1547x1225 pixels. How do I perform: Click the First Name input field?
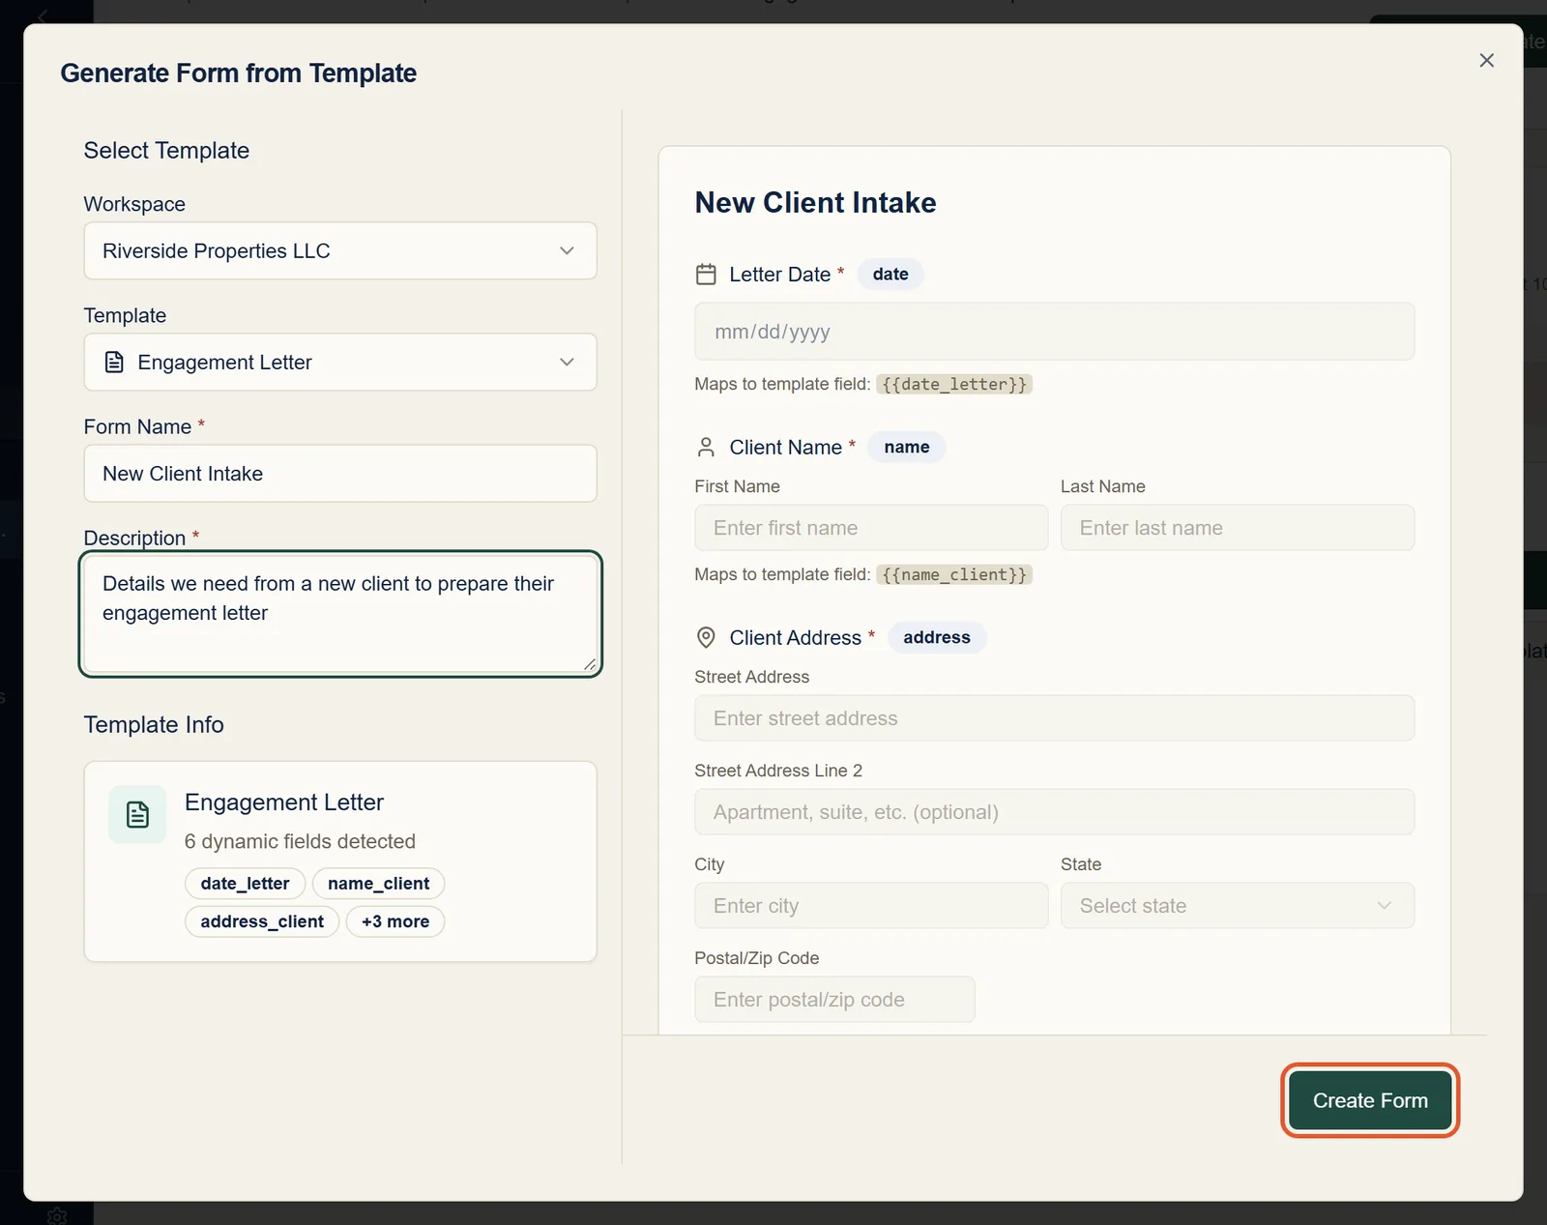pos(871,528)
